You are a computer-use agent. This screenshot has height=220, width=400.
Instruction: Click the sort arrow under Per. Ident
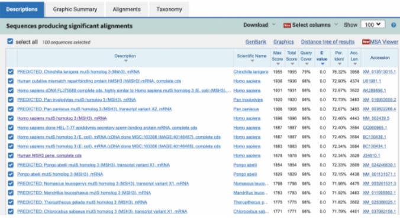(x=339, y=64)
